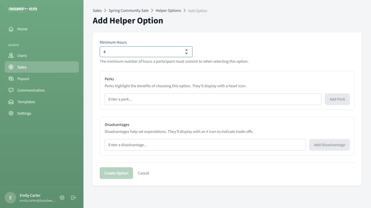Cancel adding the helper option
Viewport: 371px width, 208px height.
(x=143, y=173)
